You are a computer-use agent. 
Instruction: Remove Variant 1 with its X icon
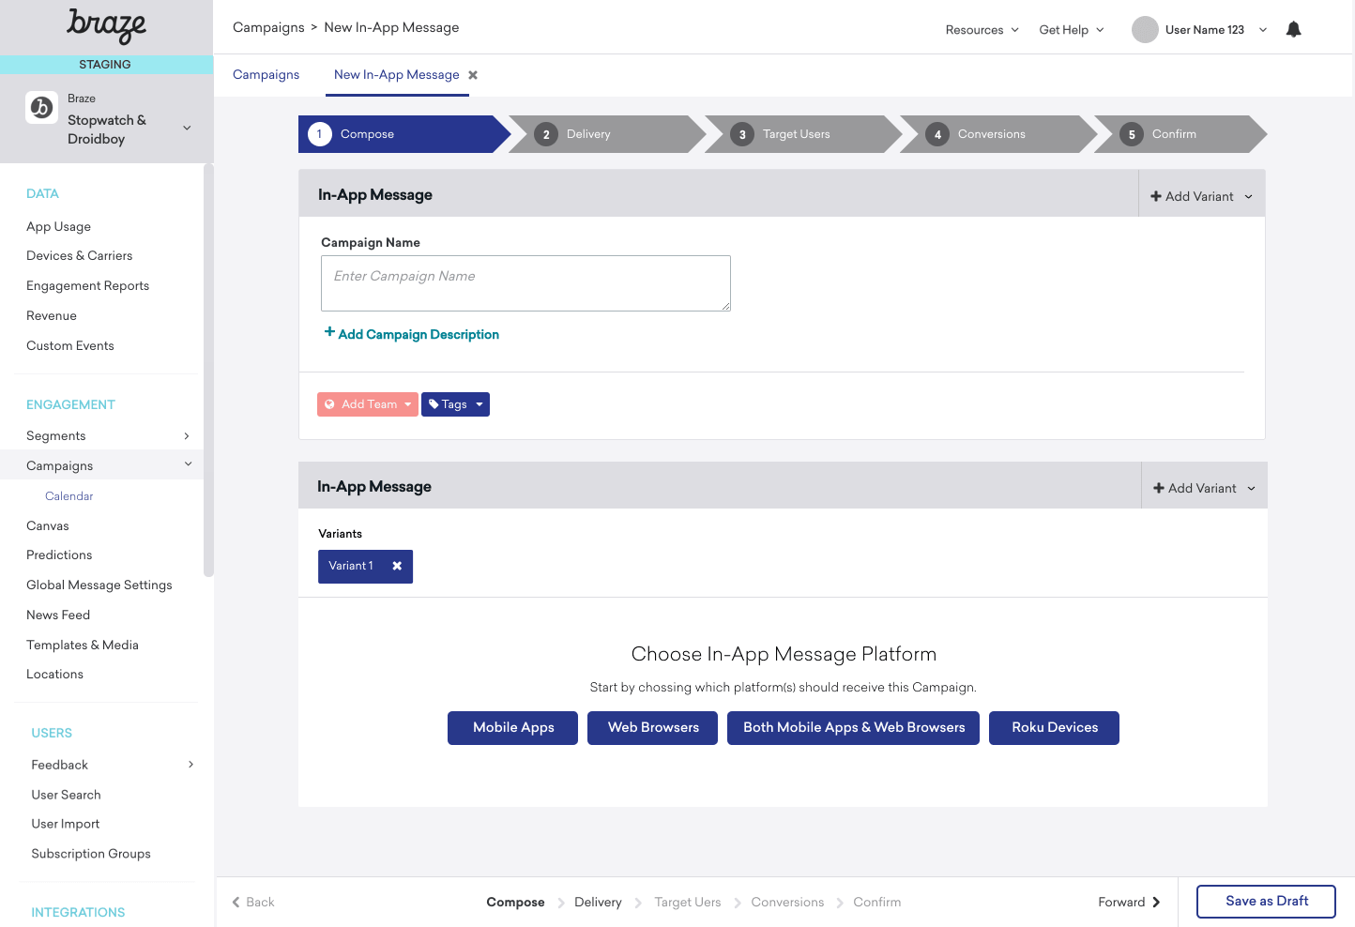(x=397, y=566)
